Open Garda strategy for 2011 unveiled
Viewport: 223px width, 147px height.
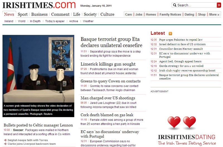click(x=181, y=66)
